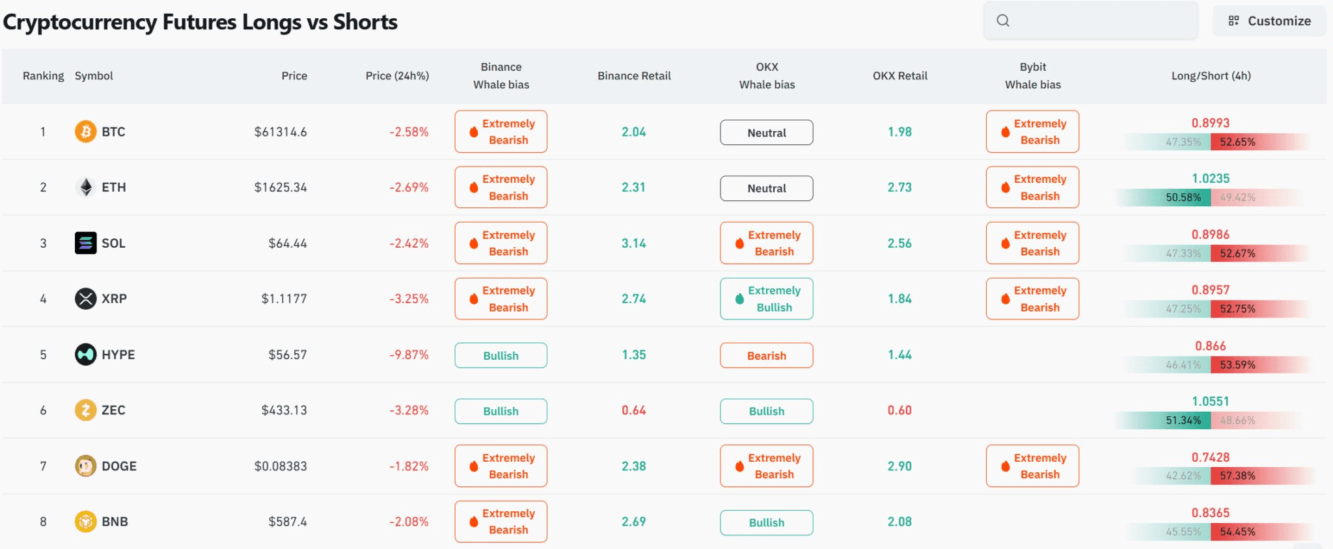Image resolution: width=1333 pixels, height=549 pixels.
Task: Click the BTC Bitcoin coin icon
Action: [85, 131]
